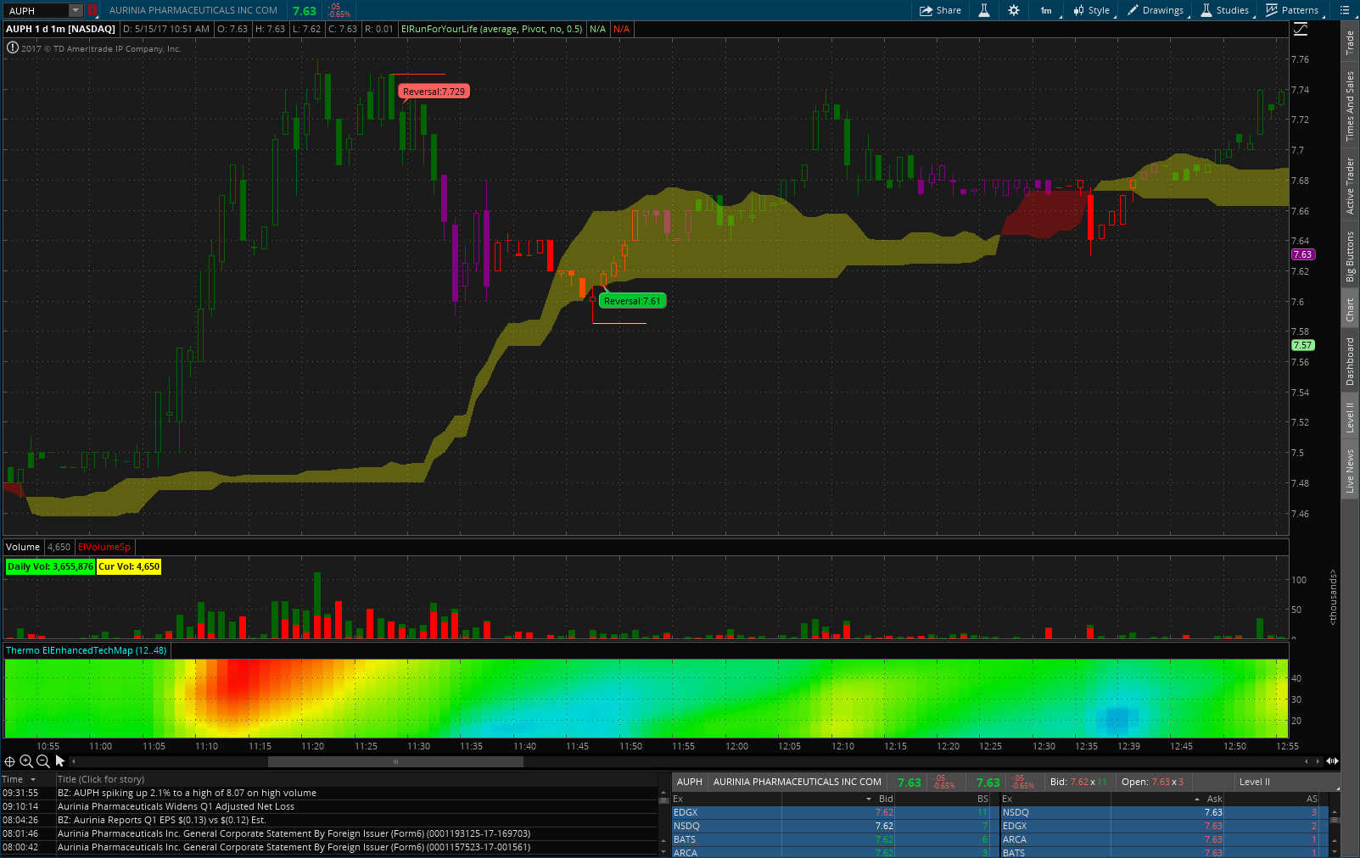Screen dimensions: 1360x858
Task: Click the Daily Vol 3,655,876 label
Action: (x=50, y=566)
